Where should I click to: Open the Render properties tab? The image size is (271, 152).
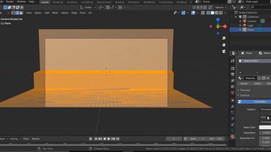click(232, 68)
